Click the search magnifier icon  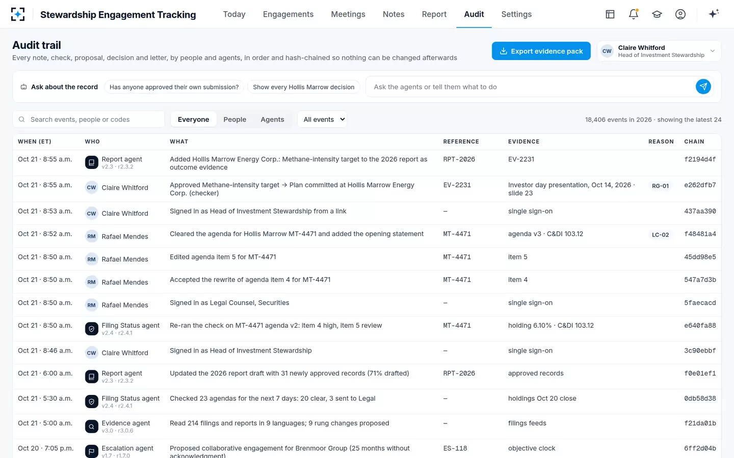coord(22,119)
